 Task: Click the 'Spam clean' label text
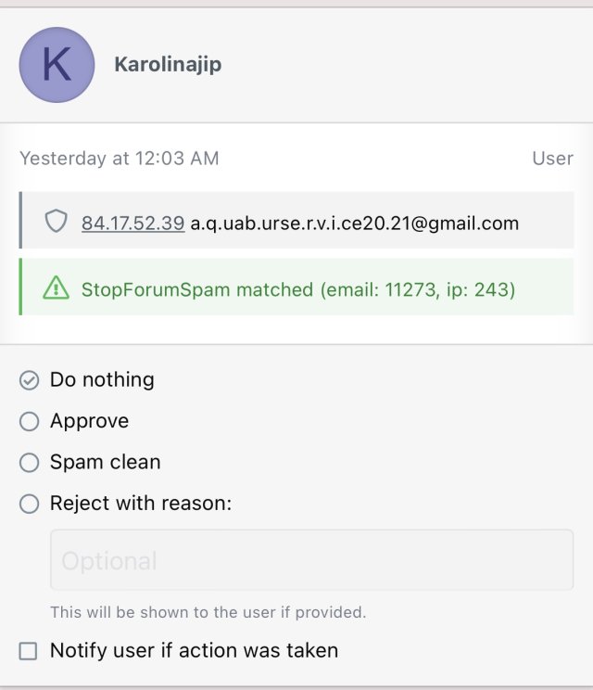(105, 462)
